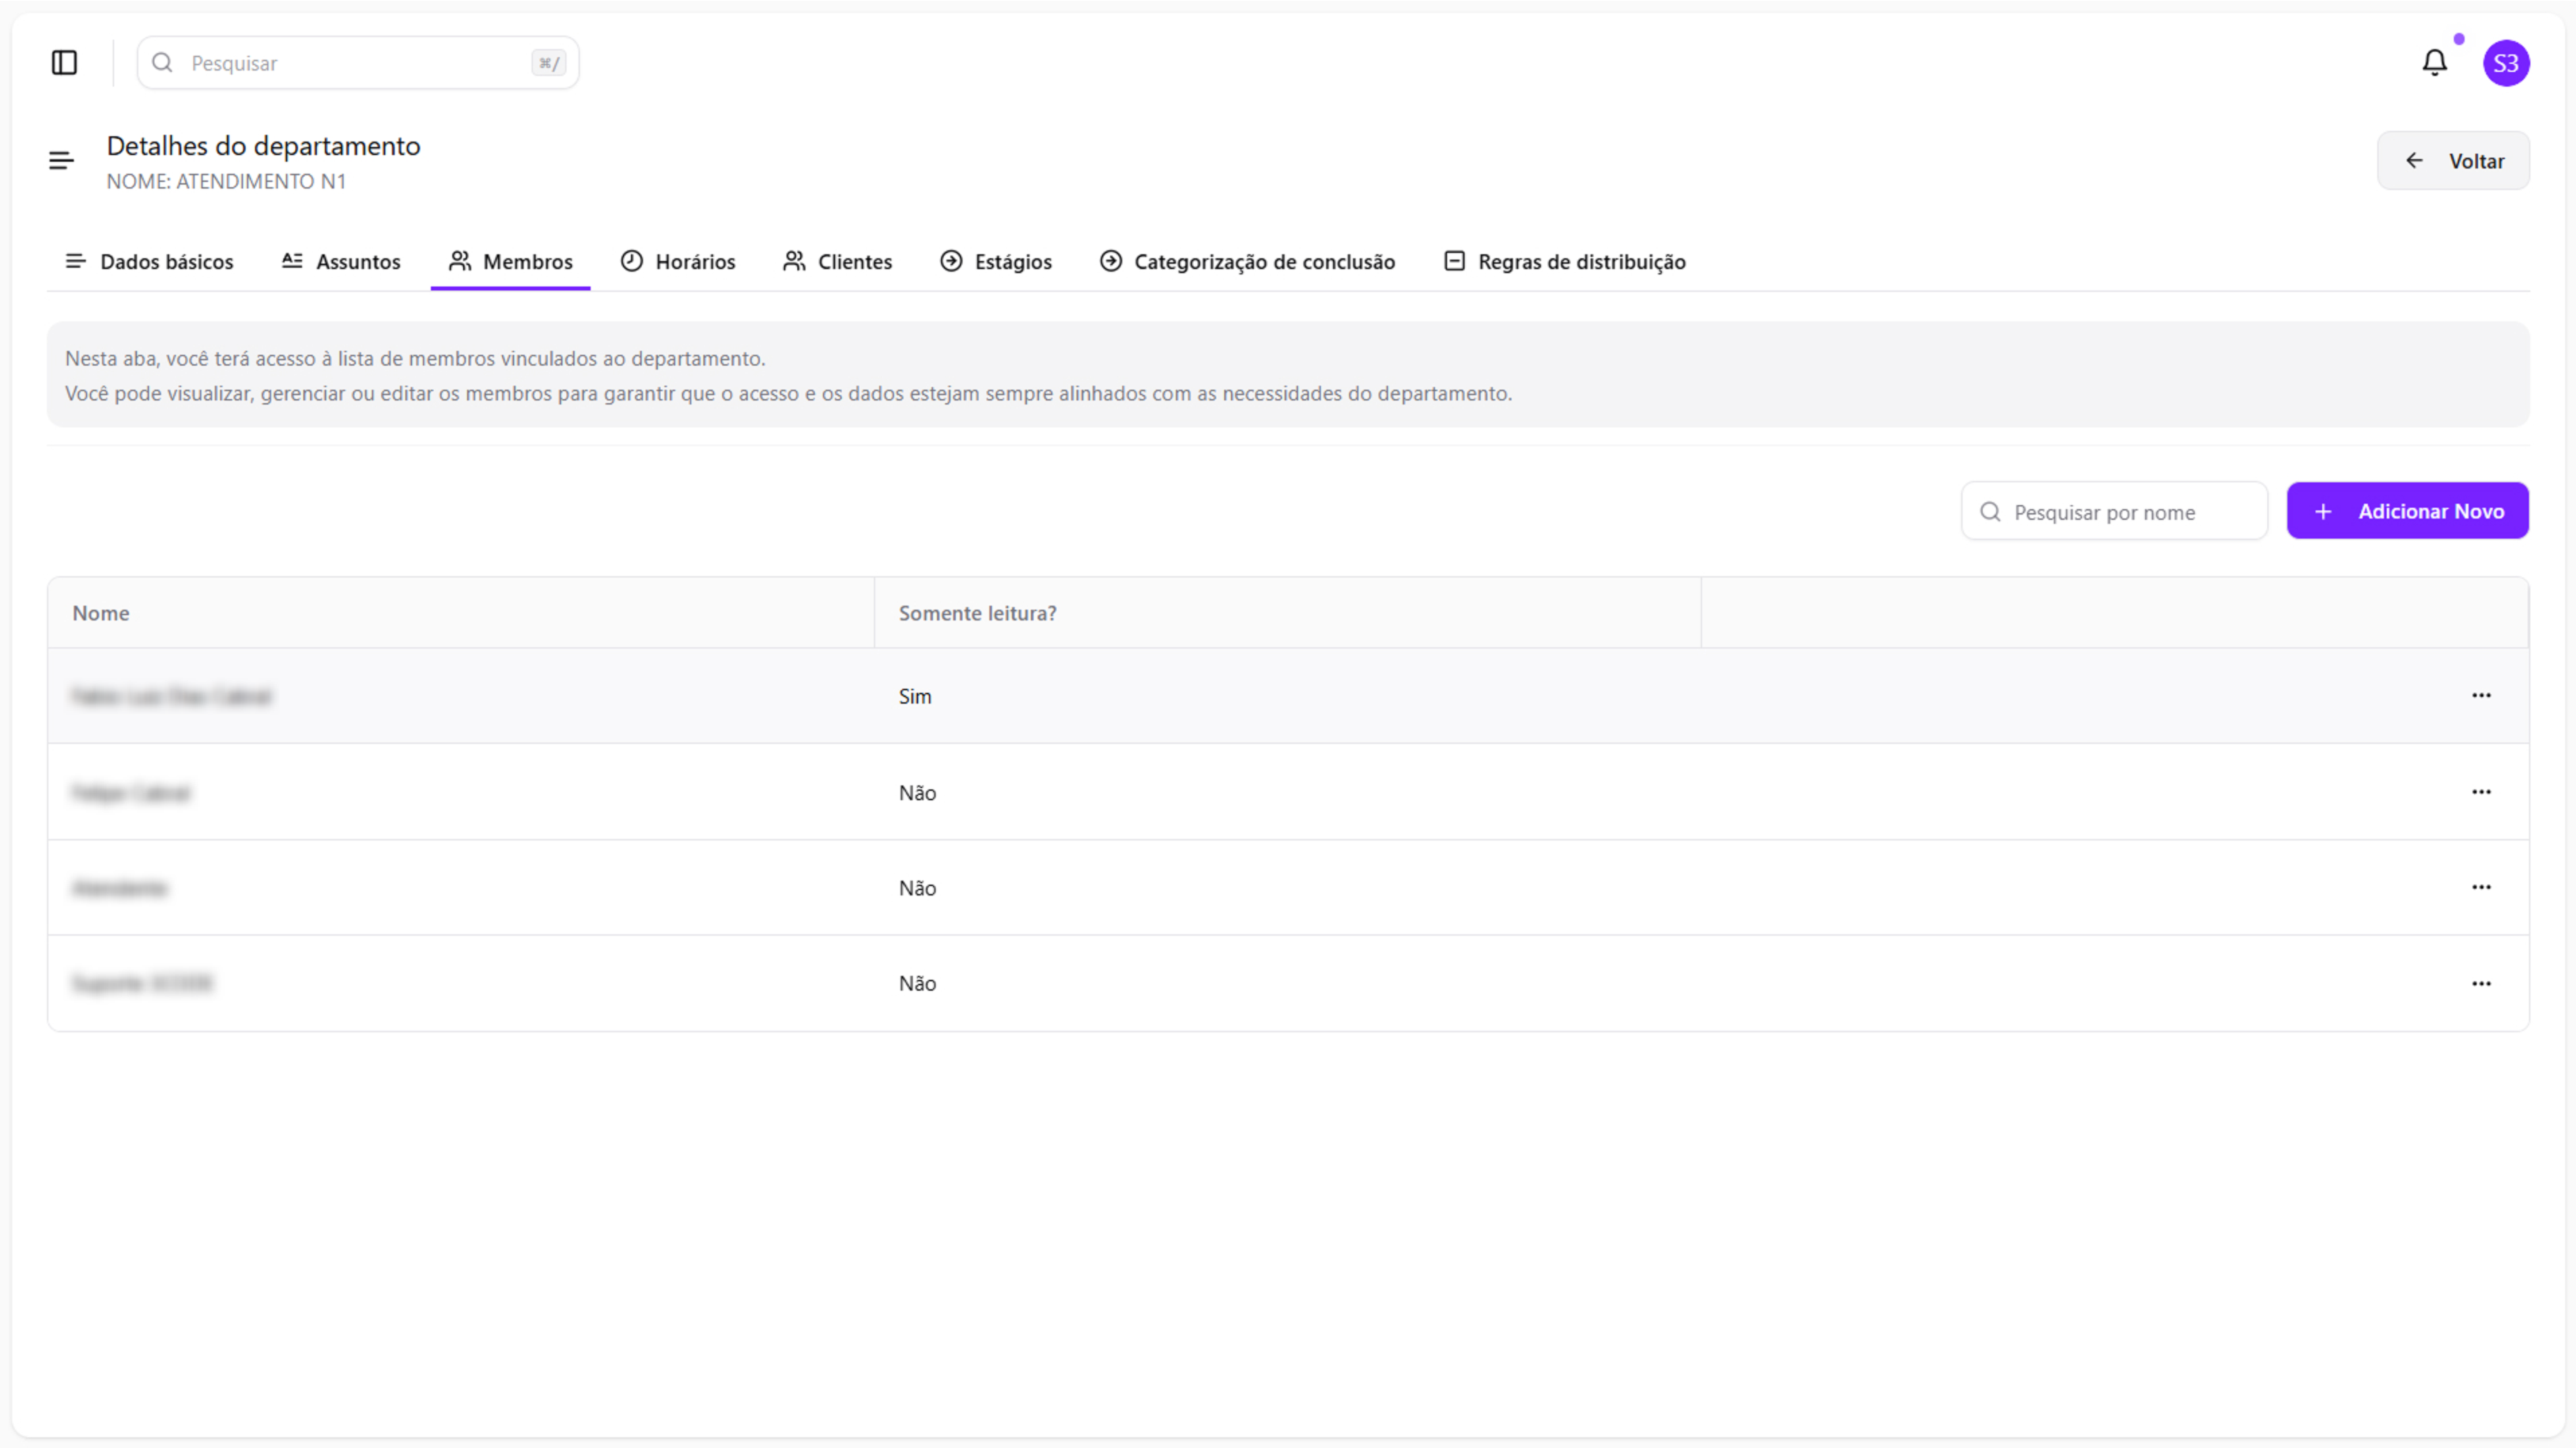Open the three-dot menu on the third row
This screenshot has height=1448, width=2576.
pos(2481,888)
